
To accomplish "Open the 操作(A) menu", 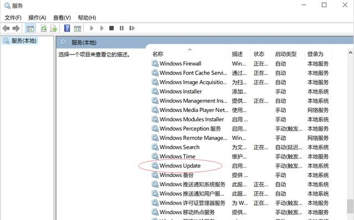I will [37, 18].
